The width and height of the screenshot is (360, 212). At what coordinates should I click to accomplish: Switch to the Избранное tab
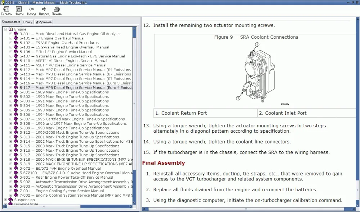point(44,22)
